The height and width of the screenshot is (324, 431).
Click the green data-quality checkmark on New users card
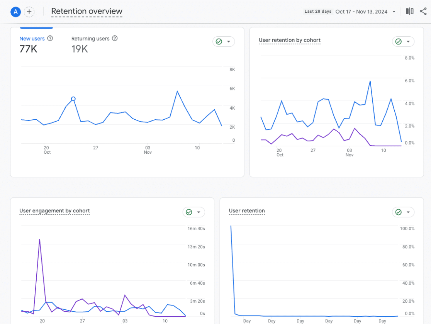(x=219, y=41)
